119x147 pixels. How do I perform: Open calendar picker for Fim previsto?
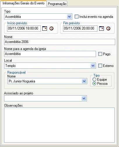[101, 28]
